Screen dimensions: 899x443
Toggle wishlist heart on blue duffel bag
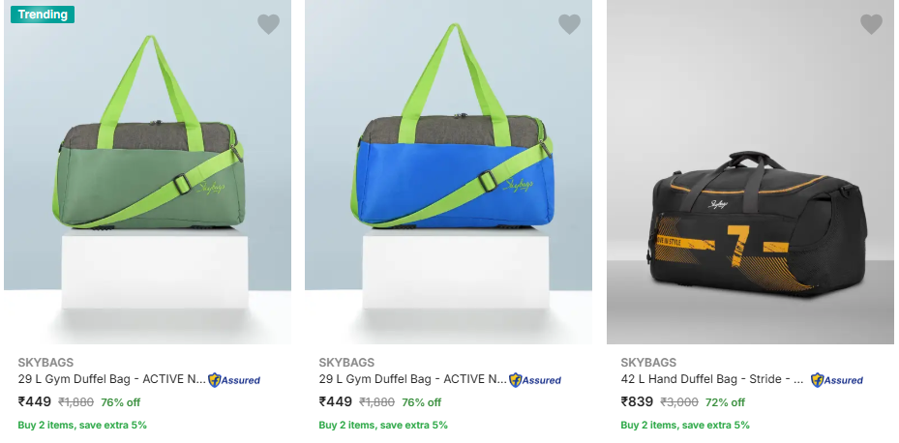pos(569,24)
